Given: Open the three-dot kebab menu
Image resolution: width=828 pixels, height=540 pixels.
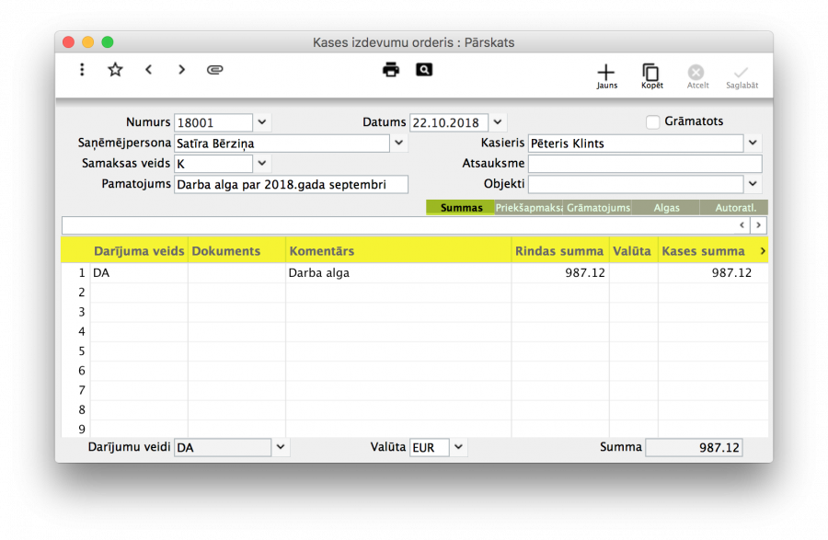Looking at the screenshot, I should [x=81, y=69].
